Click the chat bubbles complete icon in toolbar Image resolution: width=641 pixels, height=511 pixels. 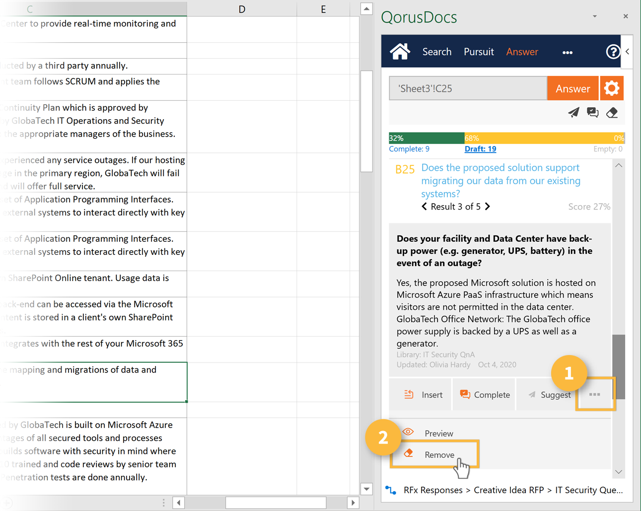[x=592, y=113]
